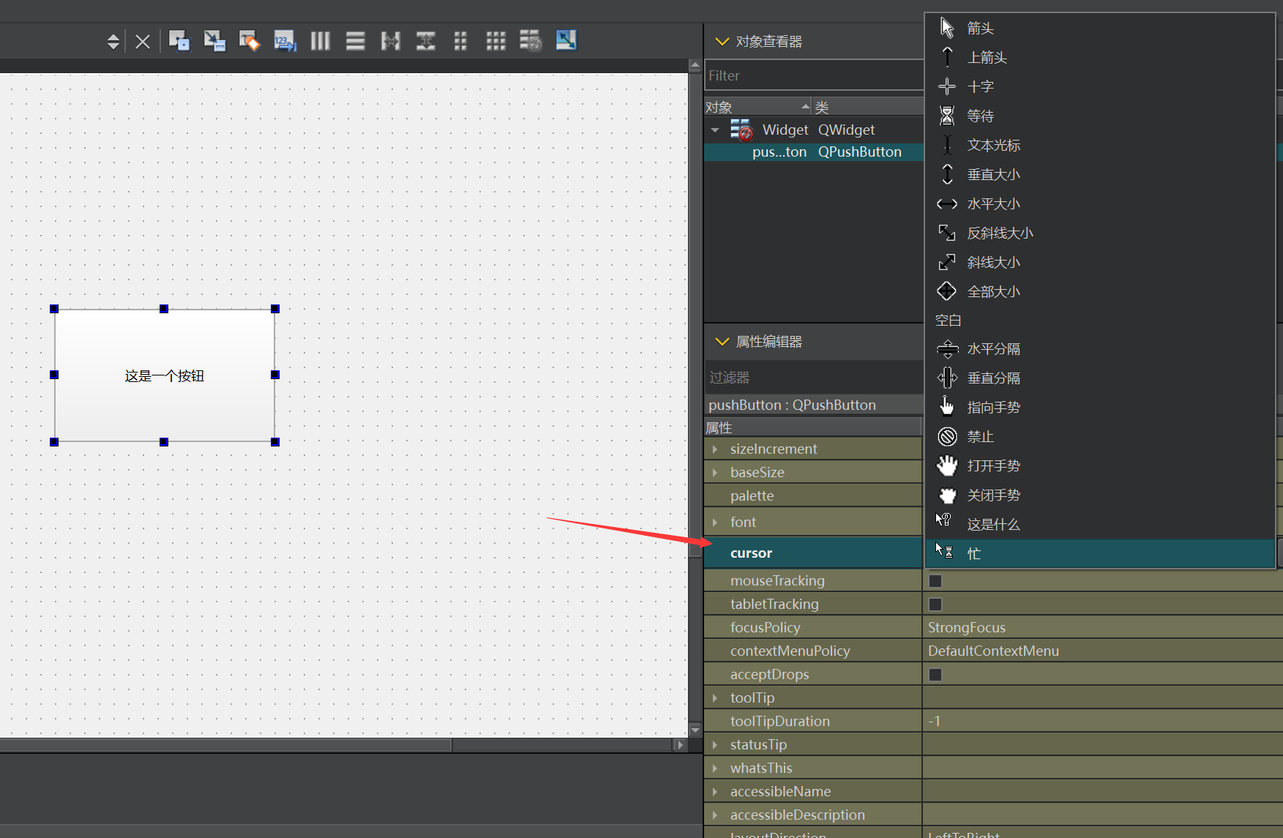Screen dimensions: 1283x838
Task: Expand the font property
Action: click(715, 522)
